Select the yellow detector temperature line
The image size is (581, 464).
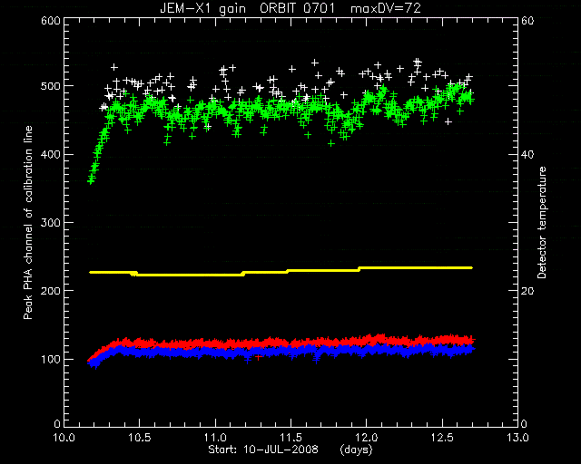click(281, 271)
